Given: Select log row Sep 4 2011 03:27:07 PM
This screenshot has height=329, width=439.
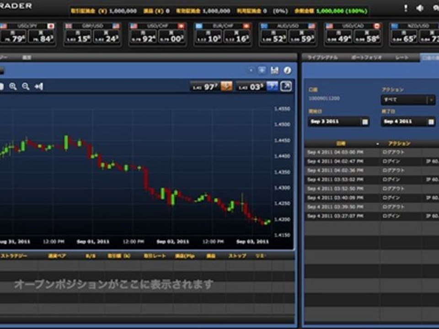Looking at the screenshot, I should [372, 216].
